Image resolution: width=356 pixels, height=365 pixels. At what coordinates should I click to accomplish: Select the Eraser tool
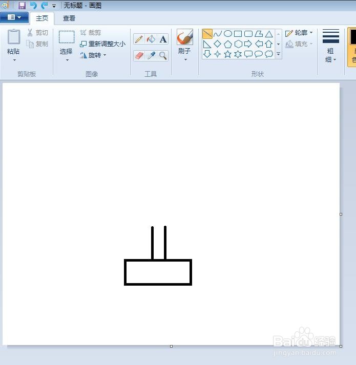click(139, 56)
